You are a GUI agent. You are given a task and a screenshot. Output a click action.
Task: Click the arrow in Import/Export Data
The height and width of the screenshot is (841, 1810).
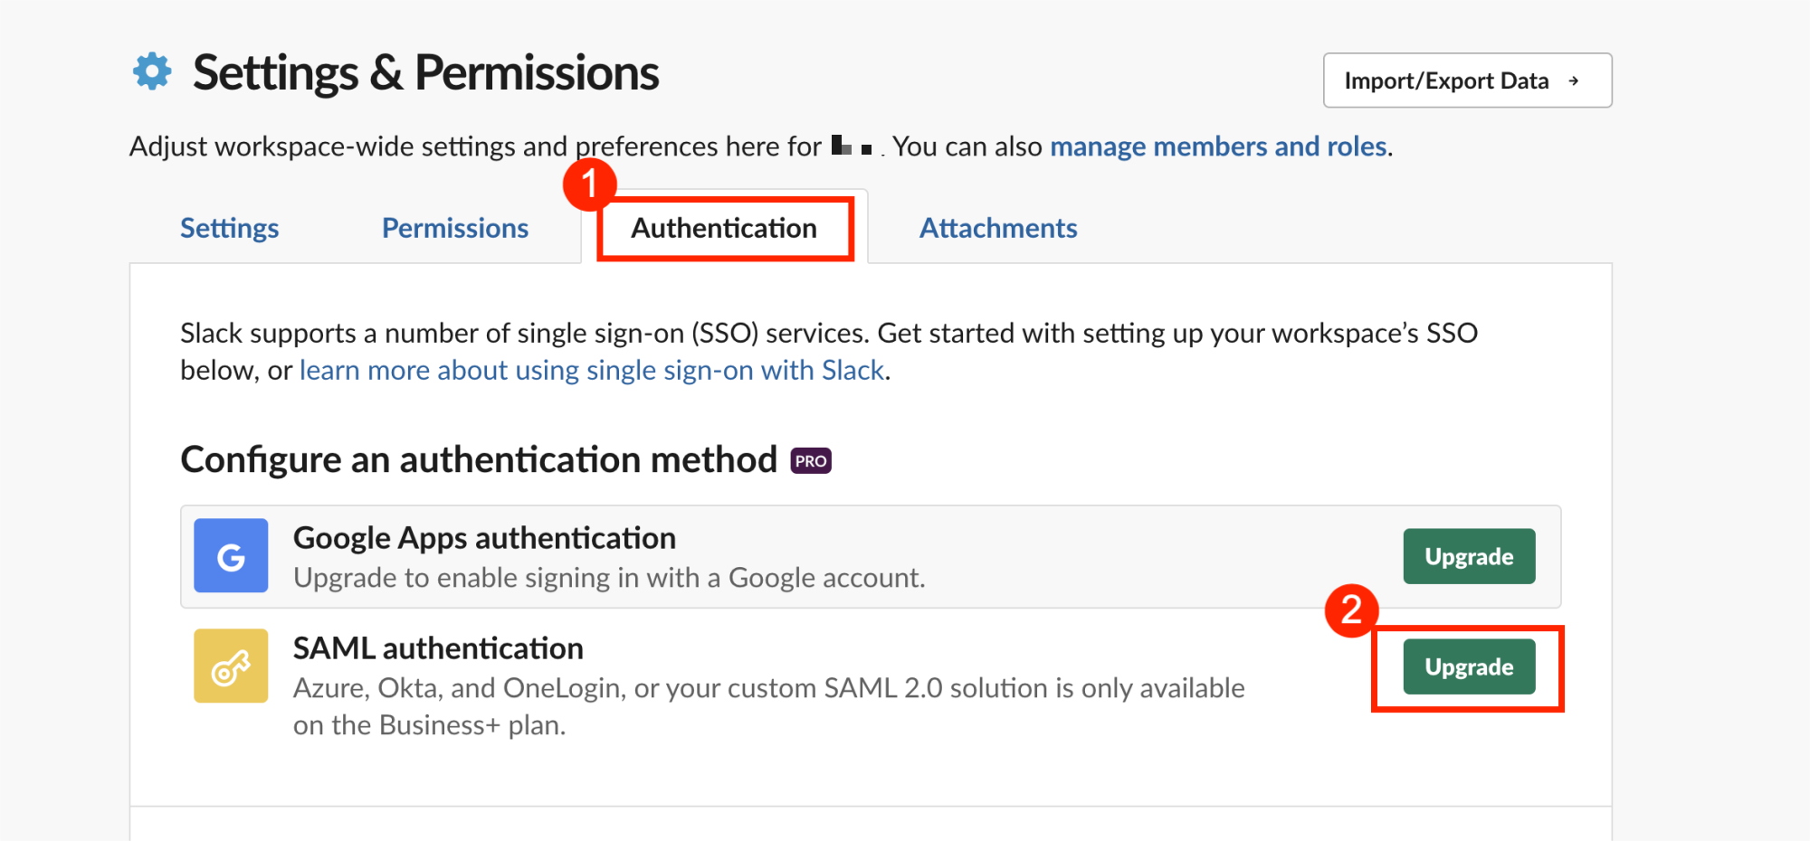tap(1574, 80)
